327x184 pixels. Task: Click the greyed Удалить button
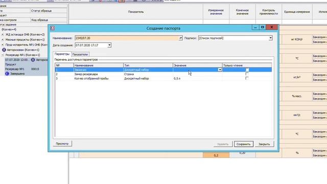click(223, 144)
